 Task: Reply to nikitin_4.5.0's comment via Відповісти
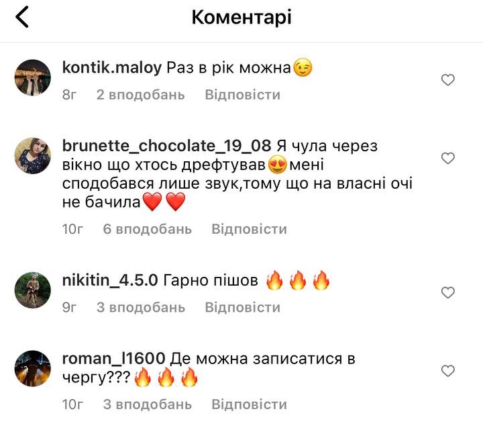[242, 307]
